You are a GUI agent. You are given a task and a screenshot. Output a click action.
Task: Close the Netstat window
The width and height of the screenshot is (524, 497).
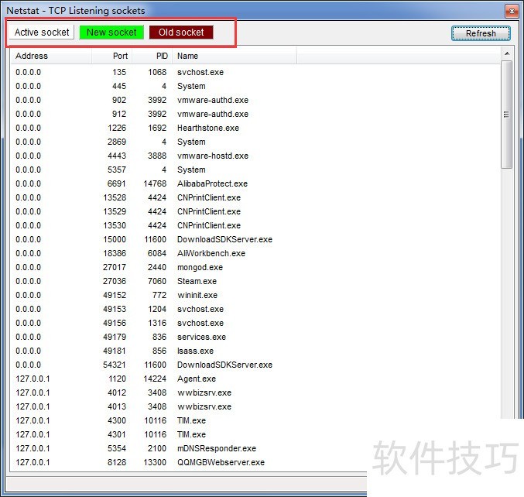click(x=512, y=12)
